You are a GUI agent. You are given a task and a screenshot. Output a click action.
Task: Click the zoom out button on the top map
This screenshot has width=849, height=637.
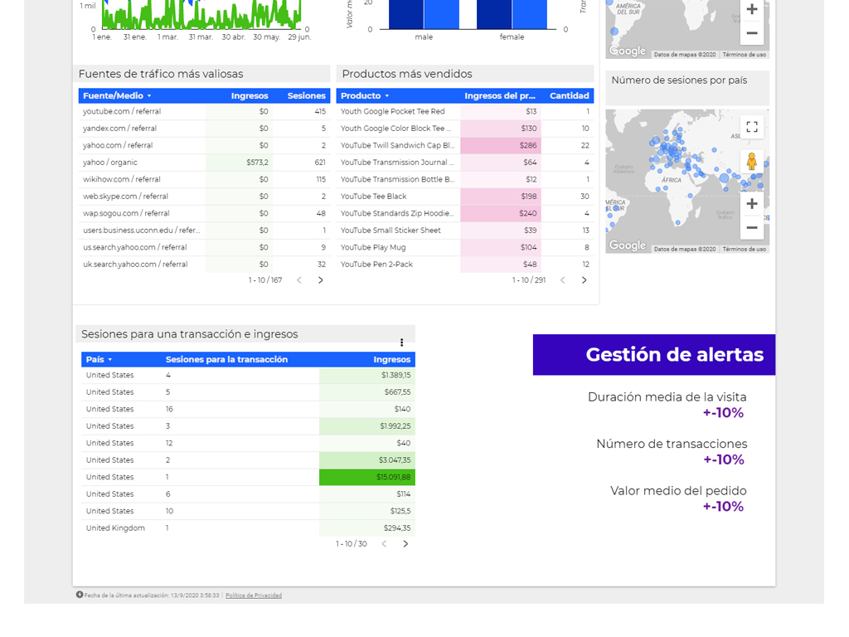point(751,33)
